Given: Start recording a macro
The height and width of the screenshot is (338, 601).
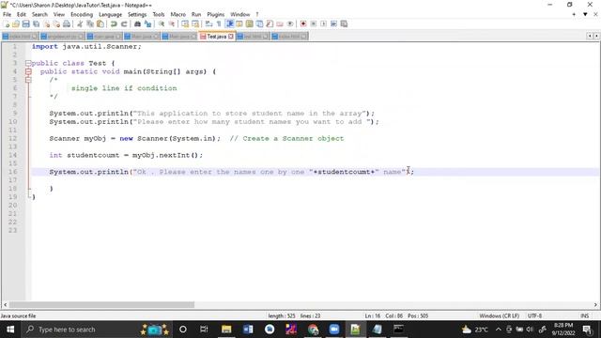Looking at the screenshot, I should tap(303, 23).
